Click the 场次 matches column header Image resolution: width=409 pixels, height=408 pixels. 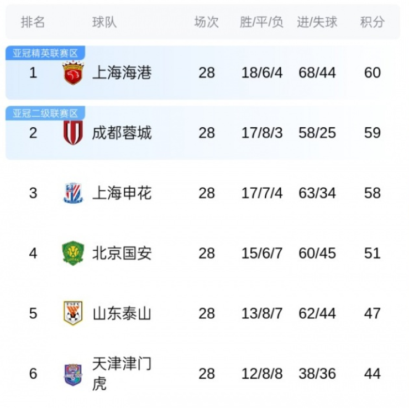pos(206,22)
